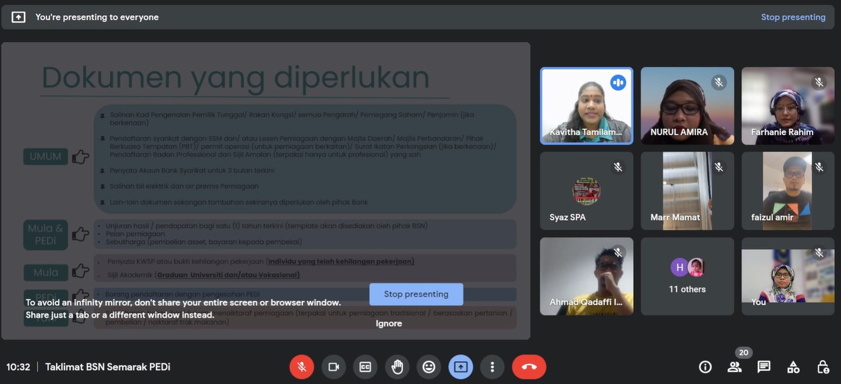Click the present screen icon
Image resolution: width=841 pixels, height=384 pixels.
(461, 367)
